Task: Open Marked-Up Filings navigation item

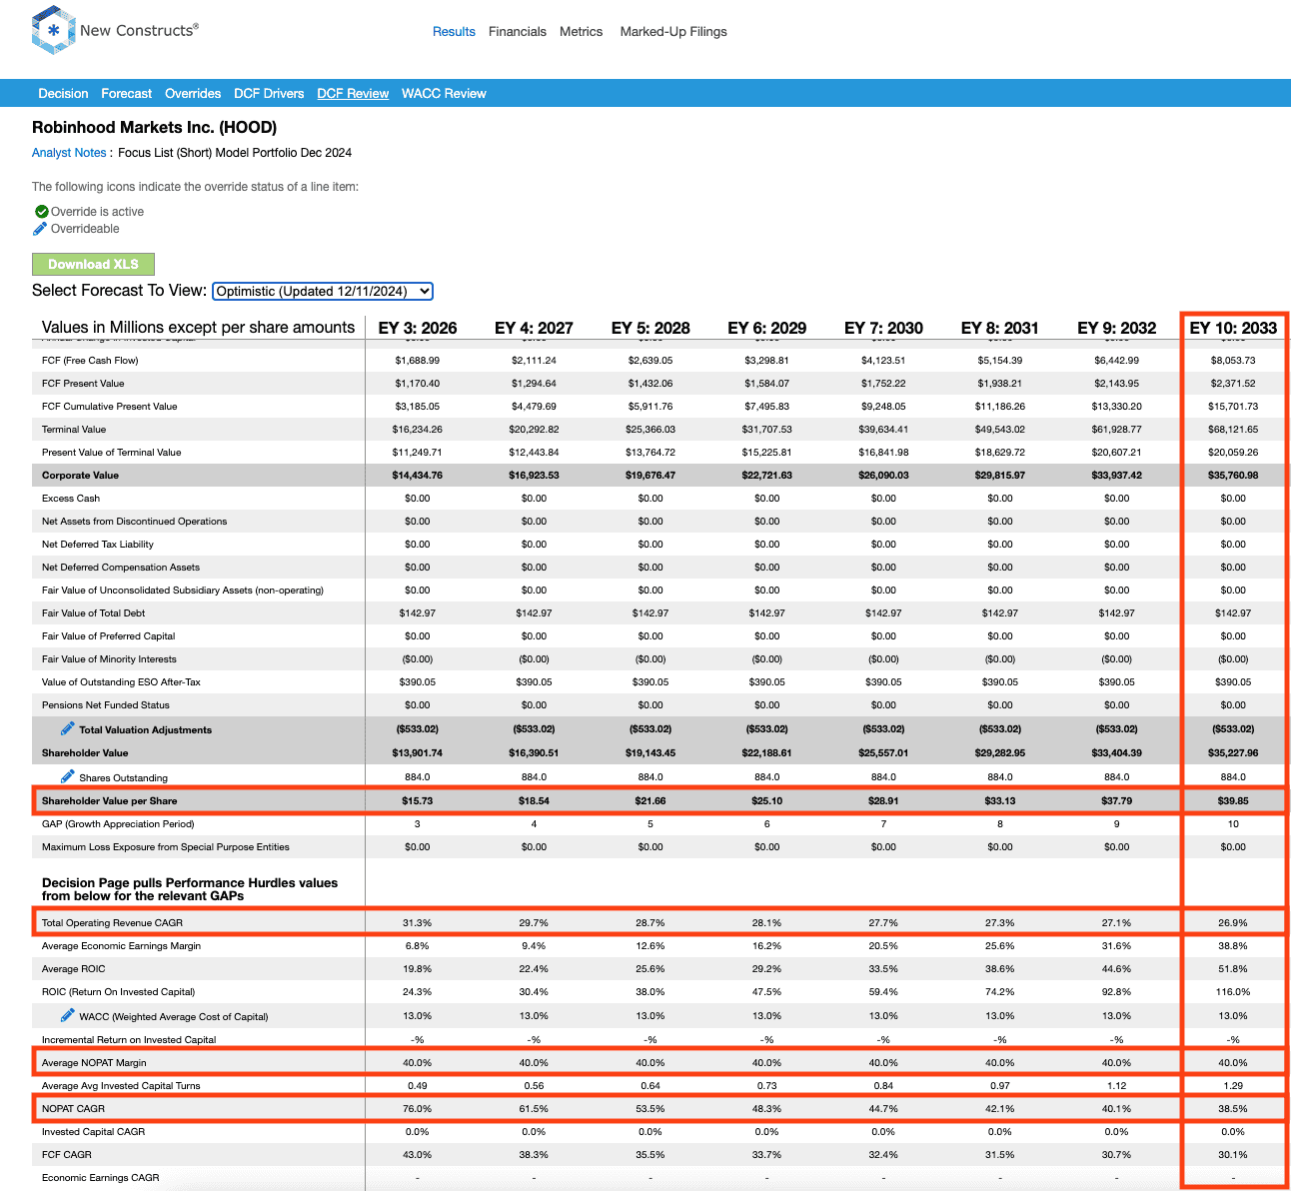Action: 673,32
